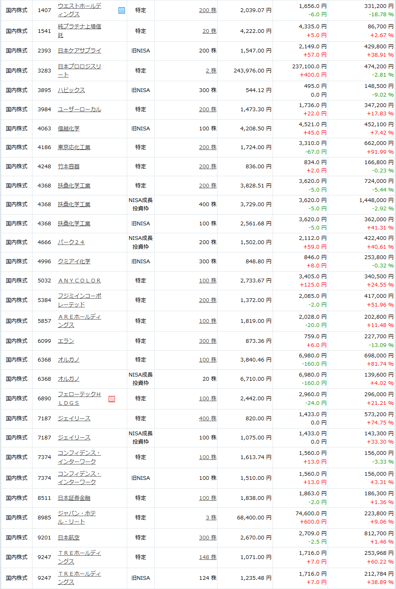Click the 2 株 quantity link for 日本プロロジスリート
Viewport: 396px width, 589px height.
click(211, 70)
